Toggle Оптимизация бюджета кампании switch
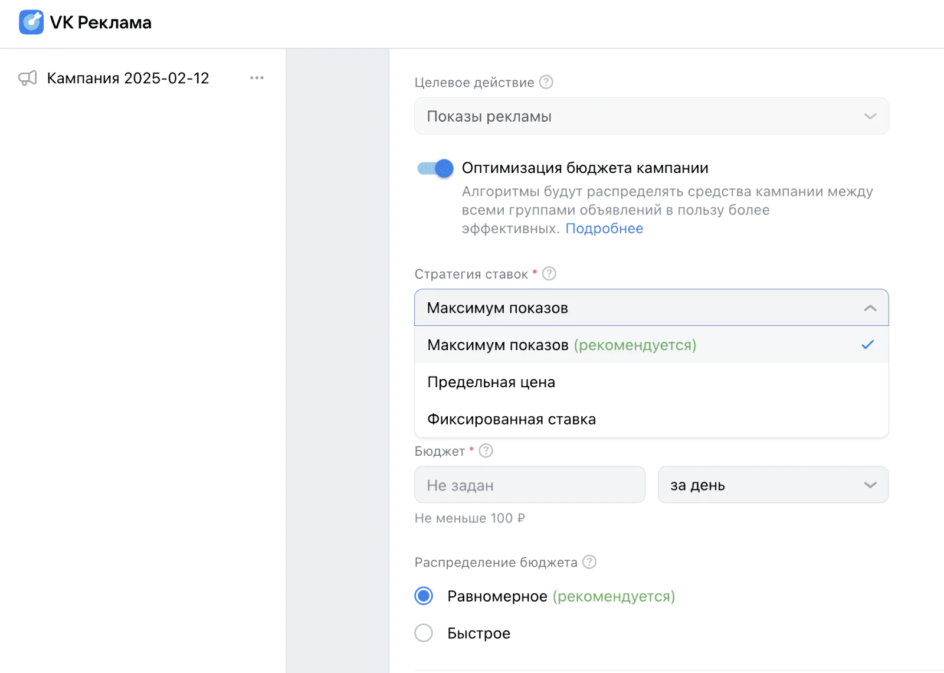The height and width of the screenshot is (673, 944). tap(435, 168)
